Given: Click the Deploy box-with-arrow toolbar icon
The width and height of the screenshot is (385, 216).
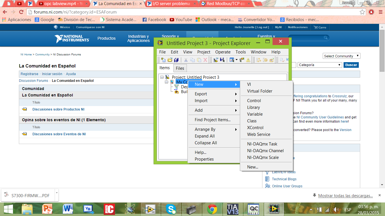Looking at the screenshot, I should click(271, 60).
